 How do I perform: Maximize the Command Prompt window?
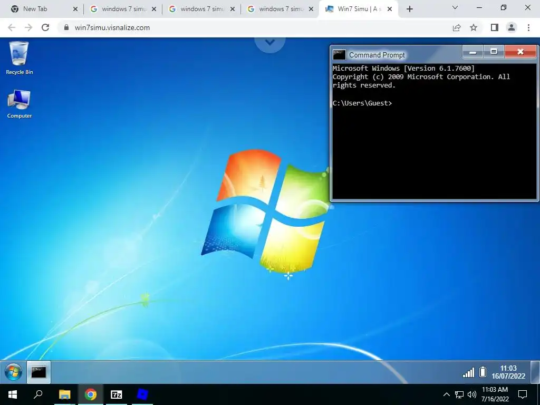[x=494, y=52]
